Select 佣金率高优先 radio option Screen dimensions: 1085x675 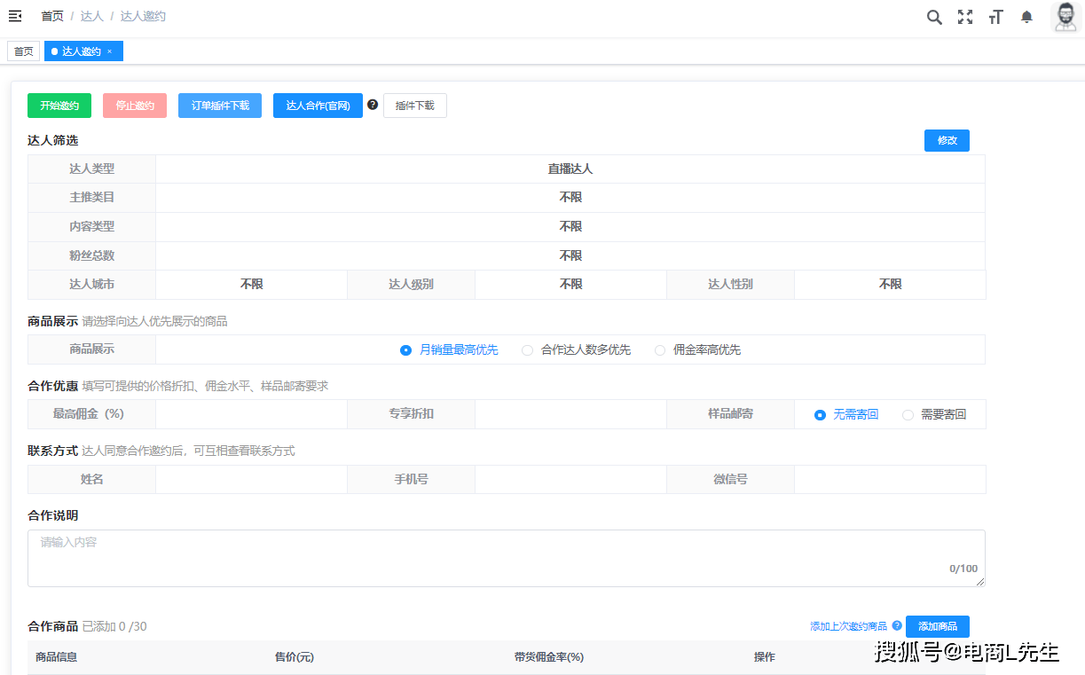697,349
